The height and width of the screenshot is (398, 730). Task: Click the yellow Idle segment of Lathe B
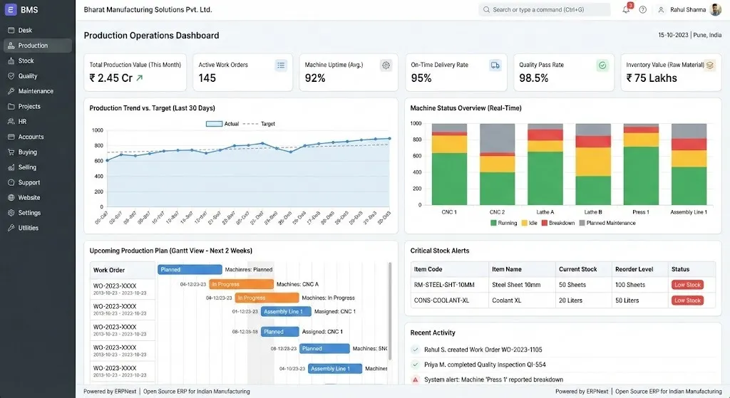click(593, 162)
